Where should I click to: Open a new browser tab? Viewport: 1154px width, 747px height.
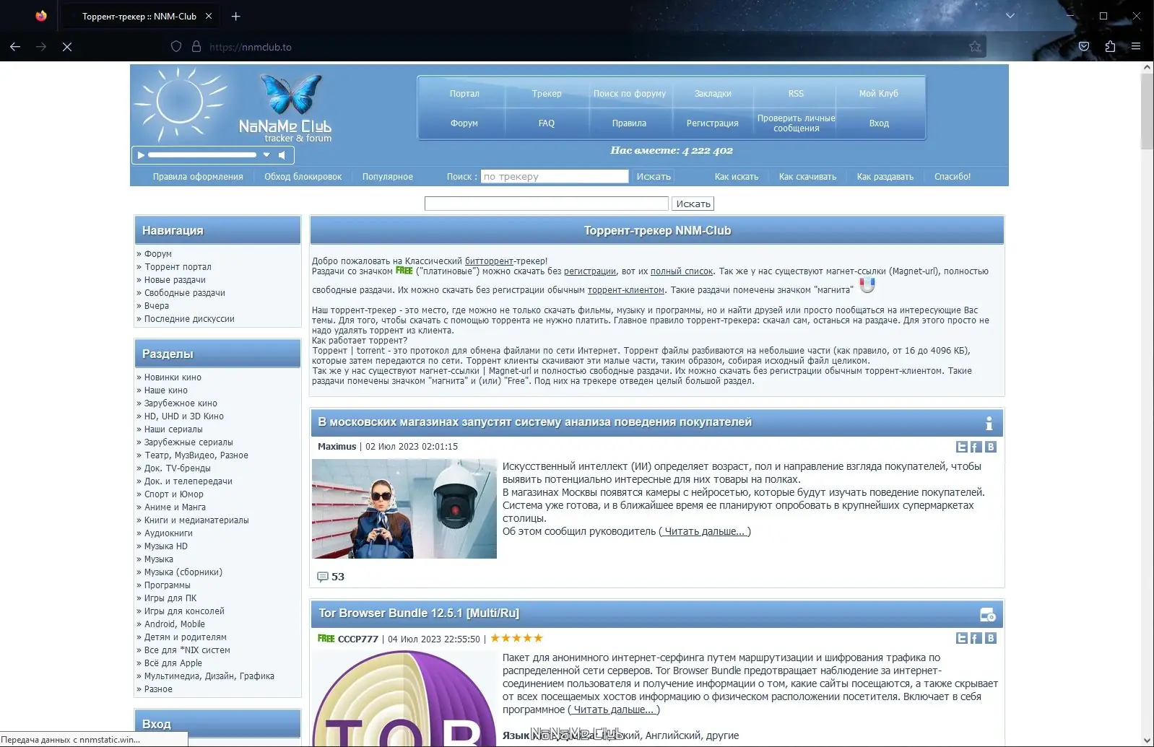[235, 16]
